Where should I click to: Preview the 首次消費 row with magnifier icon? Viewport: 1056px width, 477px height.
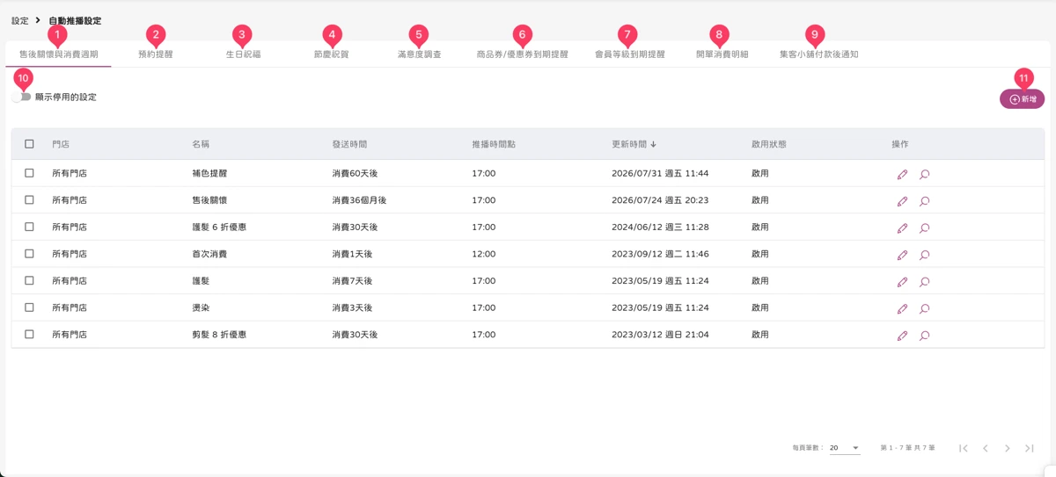pos(925,255)
